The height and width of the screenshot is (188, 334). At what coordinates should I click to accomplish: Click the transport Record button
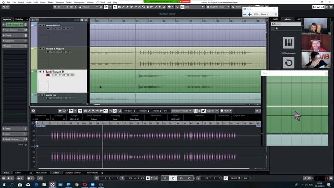tap(189, 178)
